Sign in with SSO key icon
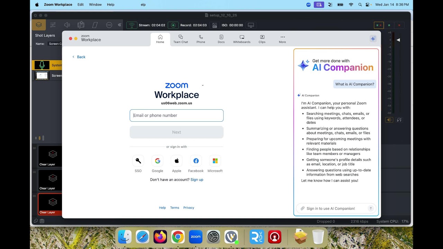443x249 pixels. click(x=138, y=161)
